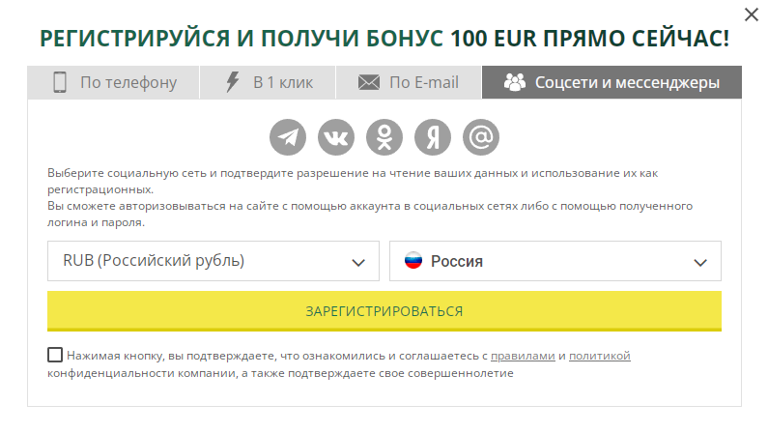Click the Mail.ru @ icon

tap(481, 137)
